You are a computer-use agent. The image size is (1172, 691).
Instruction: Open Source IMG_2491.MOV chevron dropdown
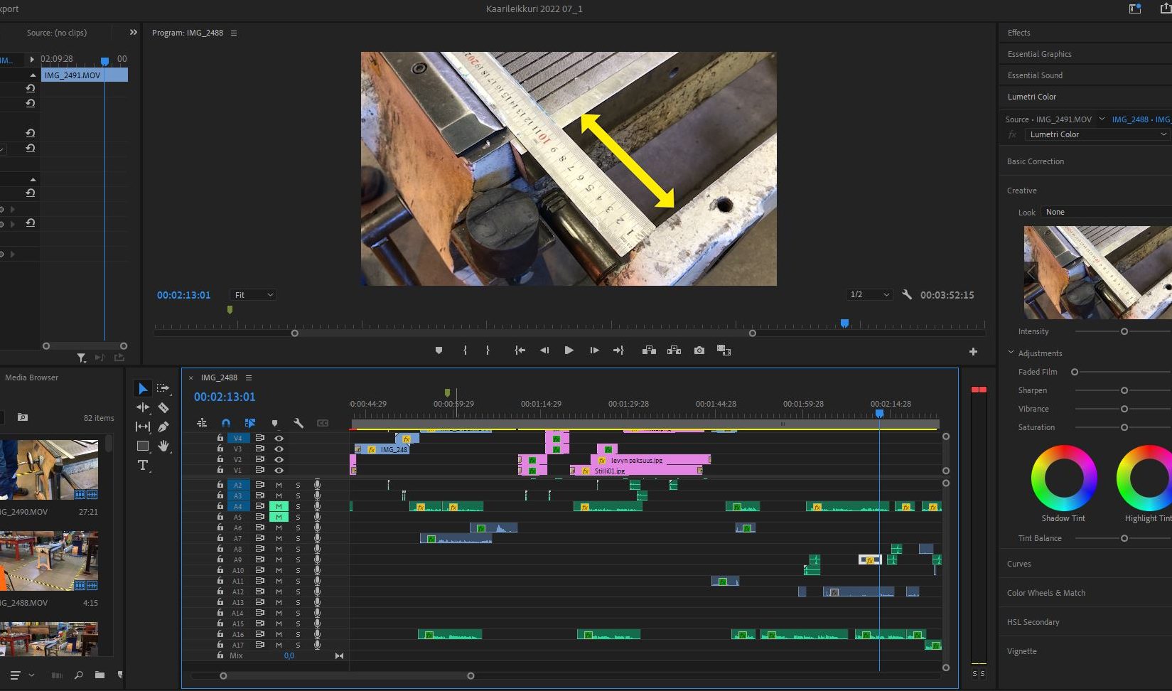point(1102,119)
